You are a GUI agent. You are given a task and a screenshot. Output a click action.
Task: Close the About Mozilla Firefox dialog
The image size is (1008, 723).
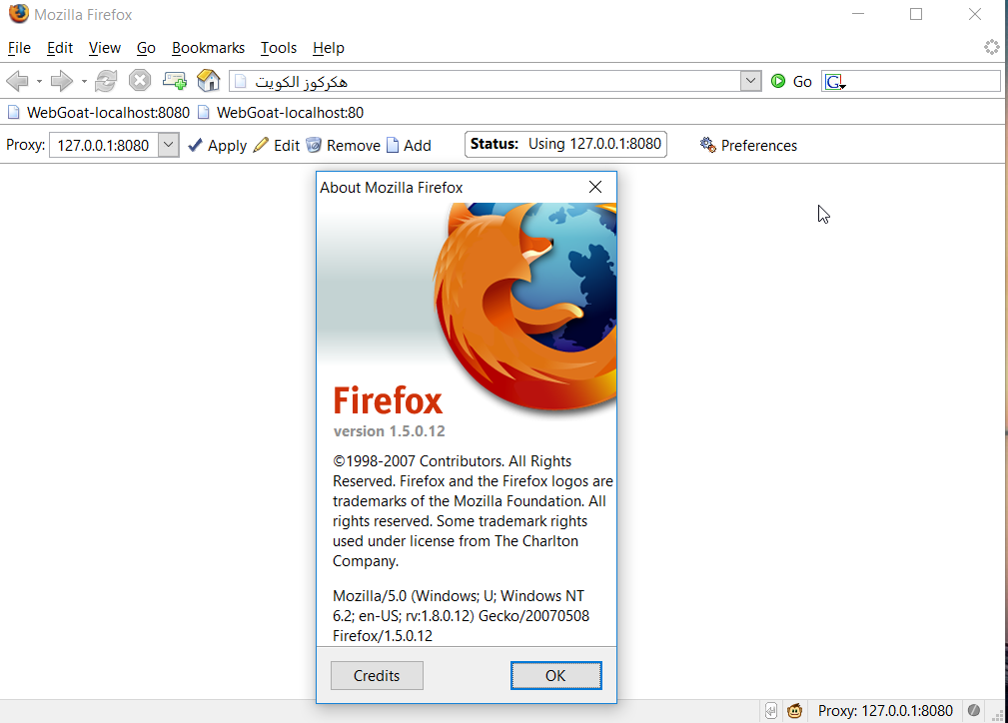[595, 187]
